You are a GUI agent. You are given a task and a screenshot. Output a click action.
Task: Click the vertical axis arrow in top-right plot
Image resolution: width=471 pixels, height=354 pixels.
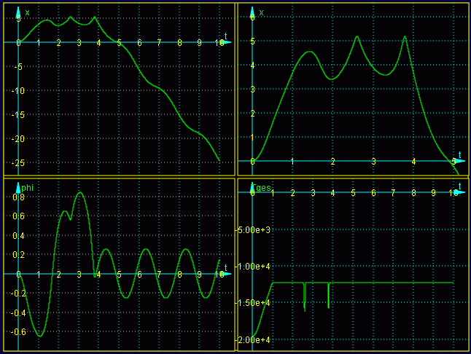point(252,11)
